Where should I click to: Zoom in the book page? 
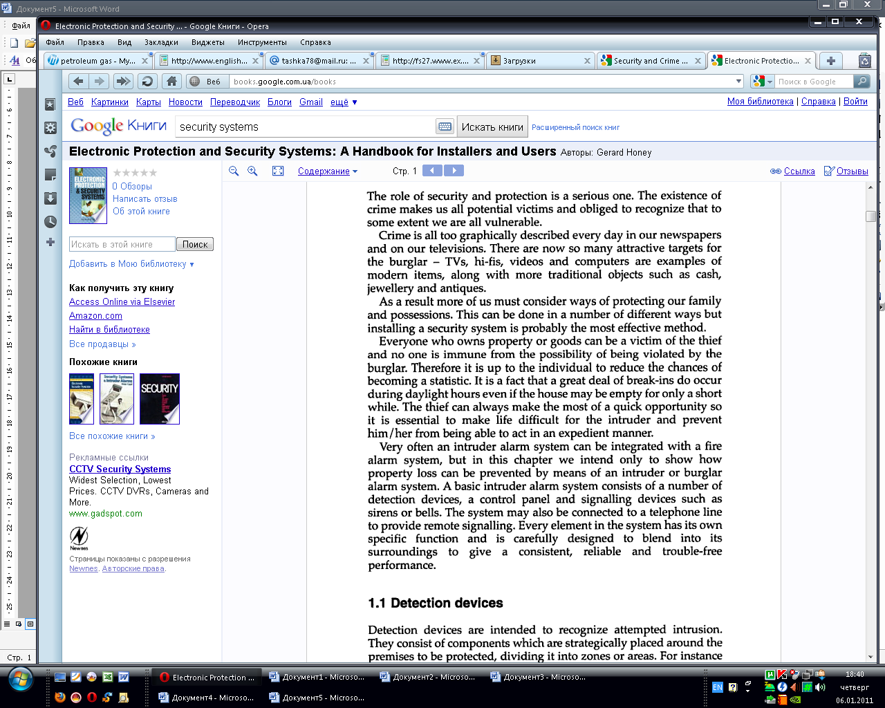pyautogui.click(x=252, y=171)
